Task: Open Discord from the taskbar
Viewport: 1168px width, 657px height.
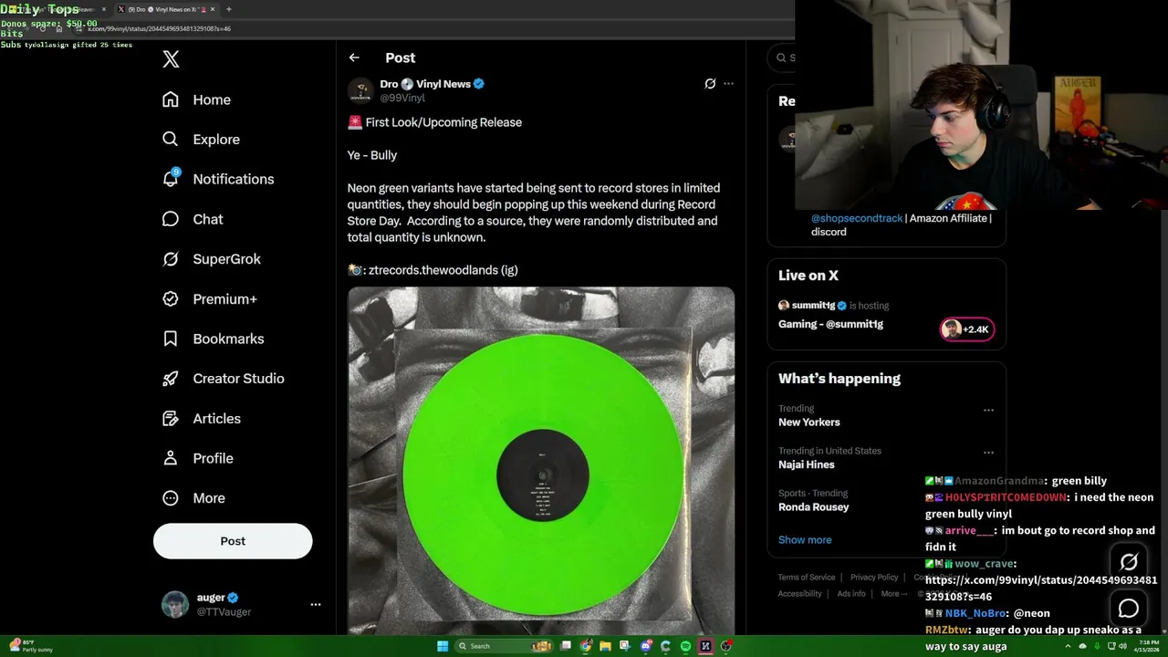Action: [x=646, y=646]
